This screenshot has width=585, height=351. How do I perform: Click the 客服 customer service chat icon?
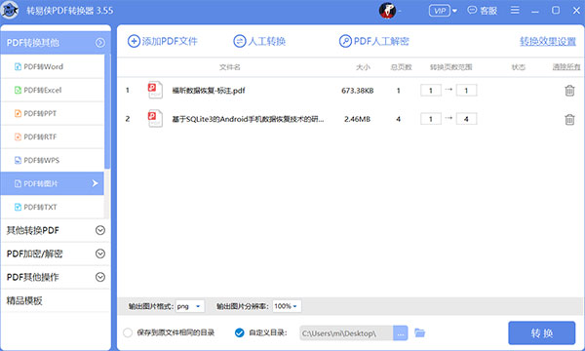point(472,10)
